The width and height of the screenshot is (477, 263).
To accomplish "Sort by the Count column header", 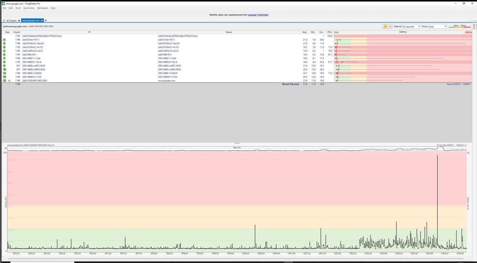I will tap(17, 32).
